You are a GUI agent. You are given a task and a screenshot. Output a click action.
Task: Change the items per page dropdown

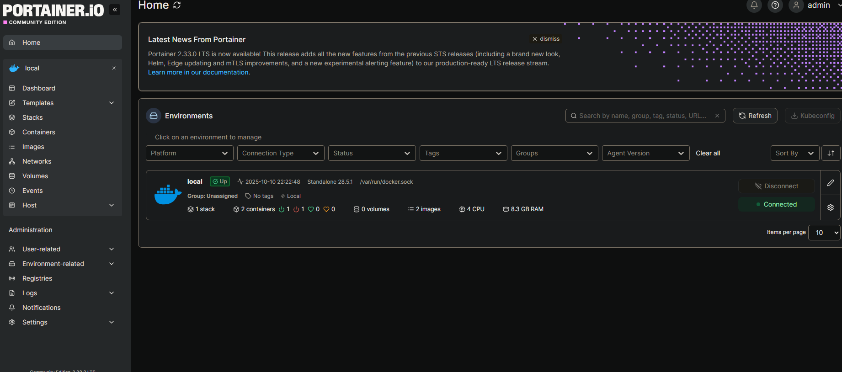pyautogui.click(x=825, y=233)
